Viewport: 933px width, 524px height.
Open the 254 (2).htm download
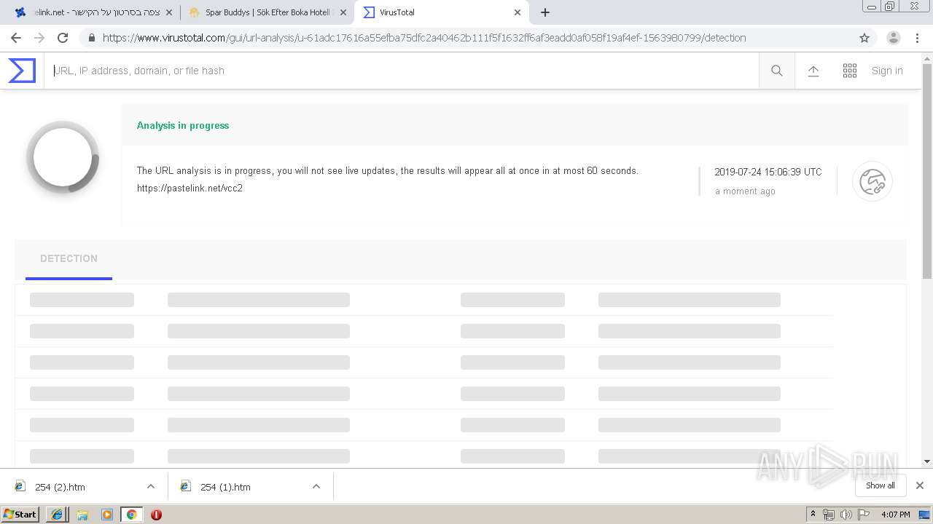(x=60, y=487)
